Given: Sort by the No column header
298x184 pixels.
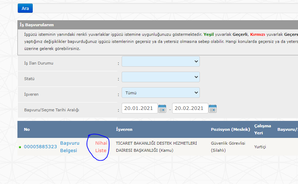Looking at the screenshot, I should tap(27, 129).
